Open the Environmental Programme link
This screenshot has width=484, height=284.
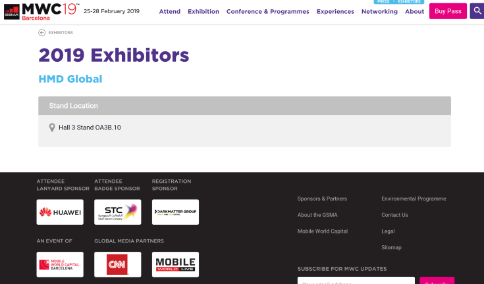[x=414, y=199]
